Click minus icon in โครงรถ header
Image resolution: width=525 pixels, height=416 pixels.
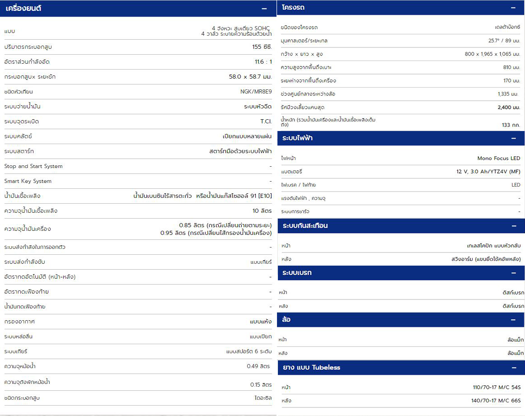point(513,8)
